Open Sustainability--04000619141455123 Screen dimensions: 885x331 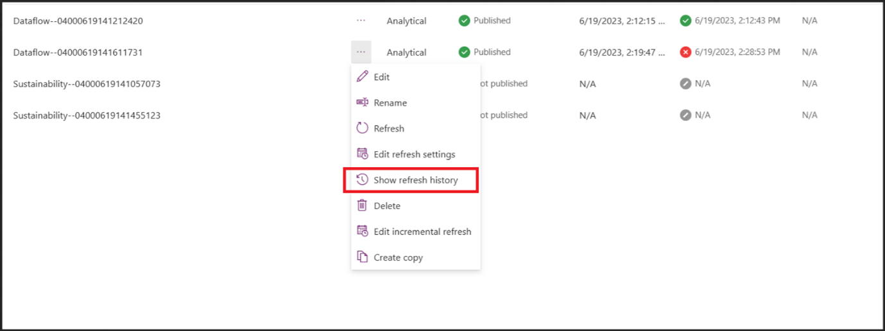(87, 115)
